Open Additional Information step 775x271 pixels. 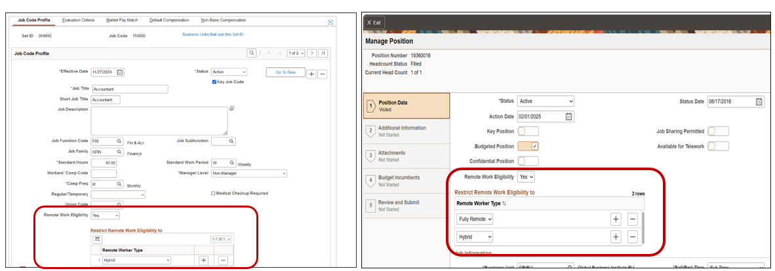(x=407, y=131)
